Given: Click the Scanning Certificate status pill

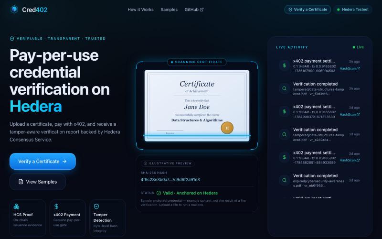Looking at the screenshot, I should coord(197,62).
